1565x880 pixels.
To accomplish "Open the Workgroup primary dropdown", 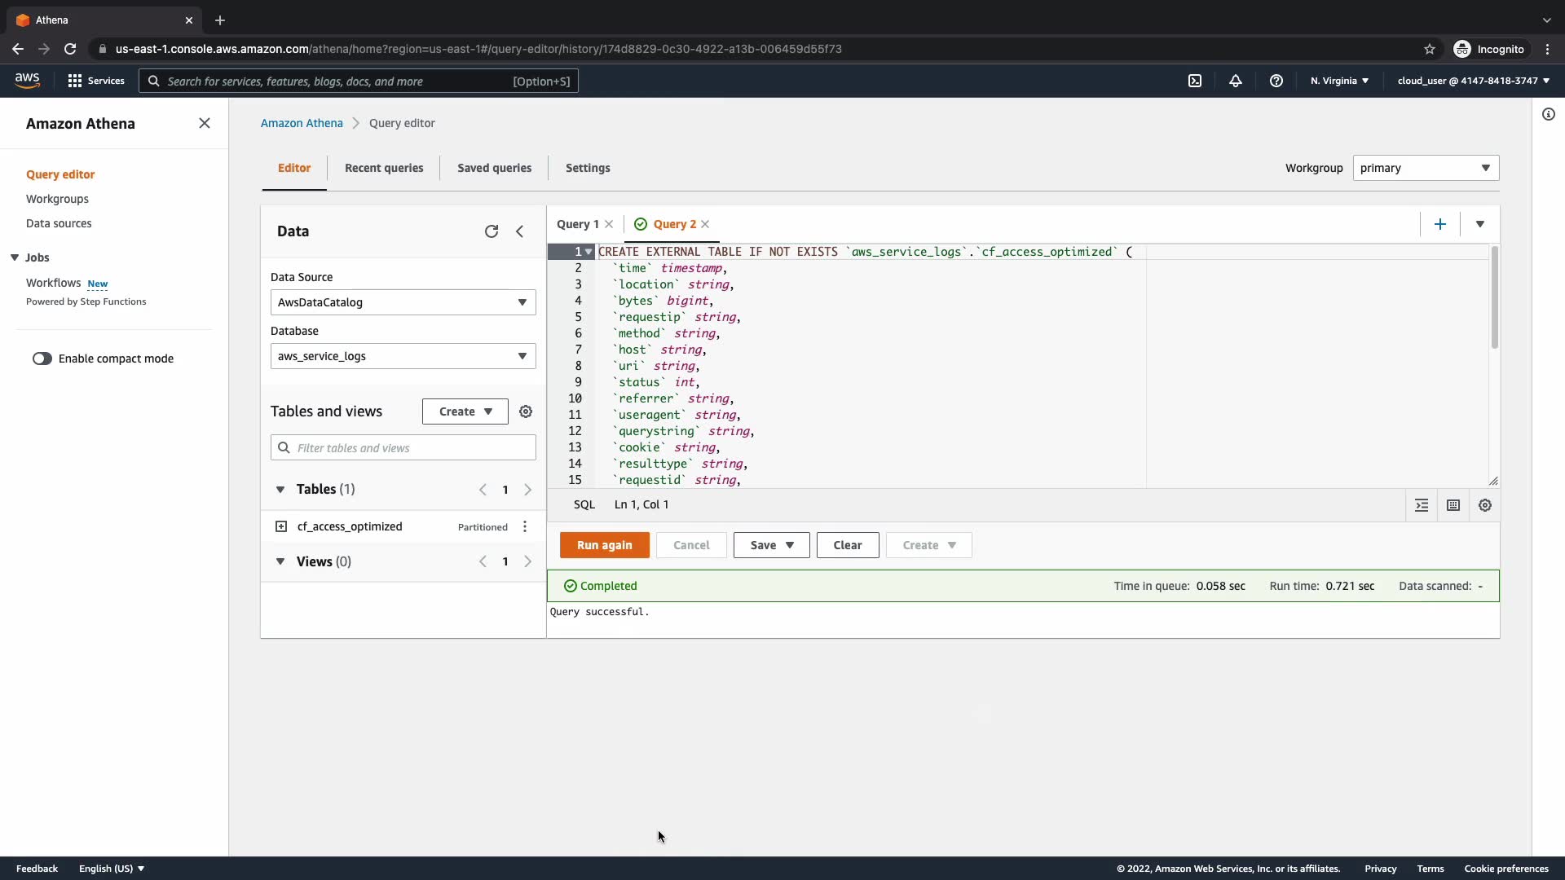I will click(x=1425, y=168).
